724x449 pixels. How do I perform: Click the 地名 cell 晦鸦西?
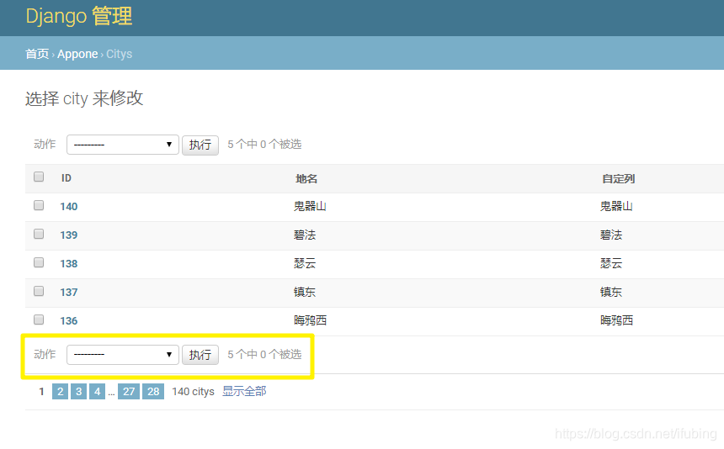click(x=310, y=320)
